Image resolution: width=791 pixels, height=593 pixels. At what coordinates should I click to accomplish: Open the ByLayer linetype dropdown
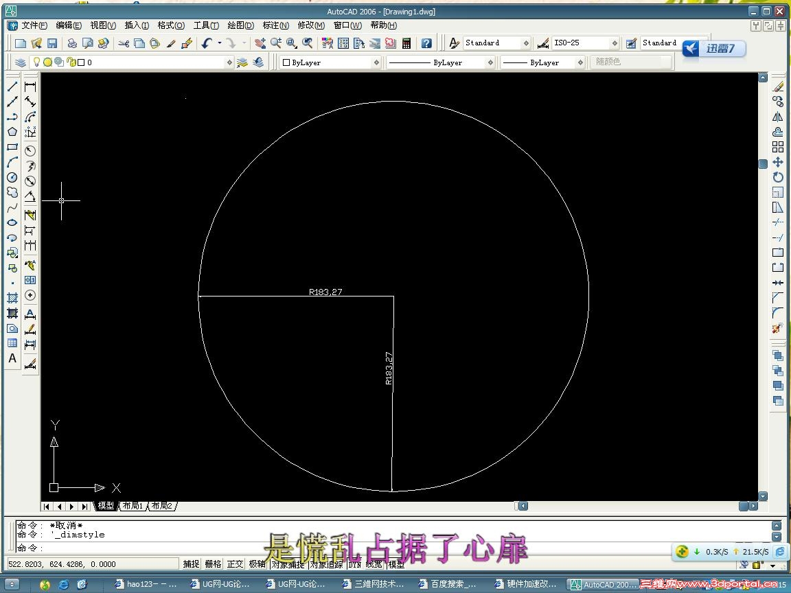click(x=490, y=62)
